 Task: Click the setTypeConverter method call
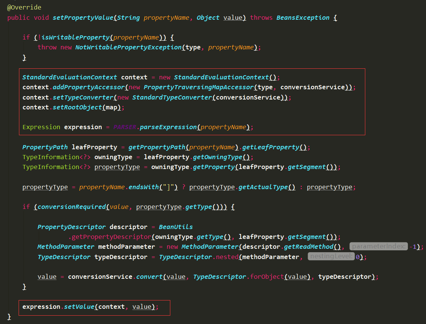point(83,97)
